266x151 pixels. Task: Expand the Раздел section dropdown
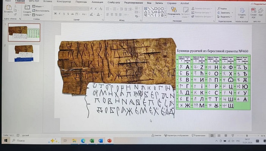point(40,15)
